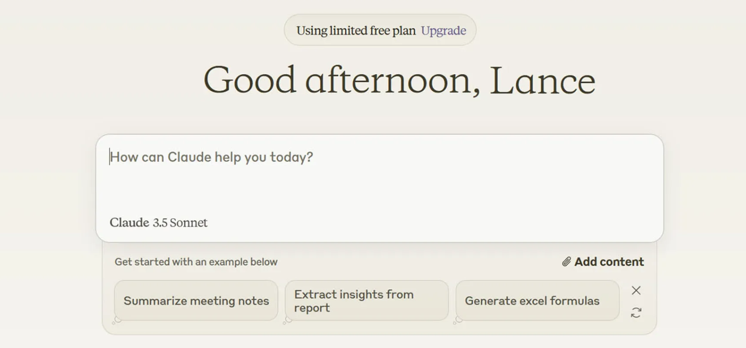Click bubble tail on Summarize meeting notes chip
Screen dimensions: 746x348
117,320
